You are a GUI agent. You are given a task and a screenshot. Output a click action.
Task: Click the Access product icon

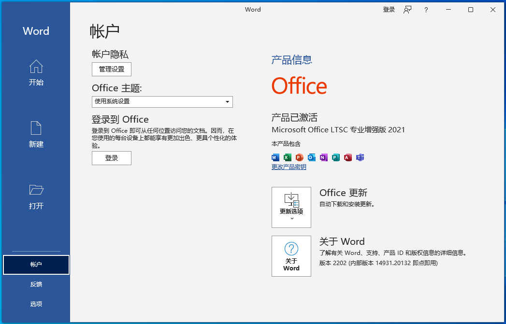[348, 157]
